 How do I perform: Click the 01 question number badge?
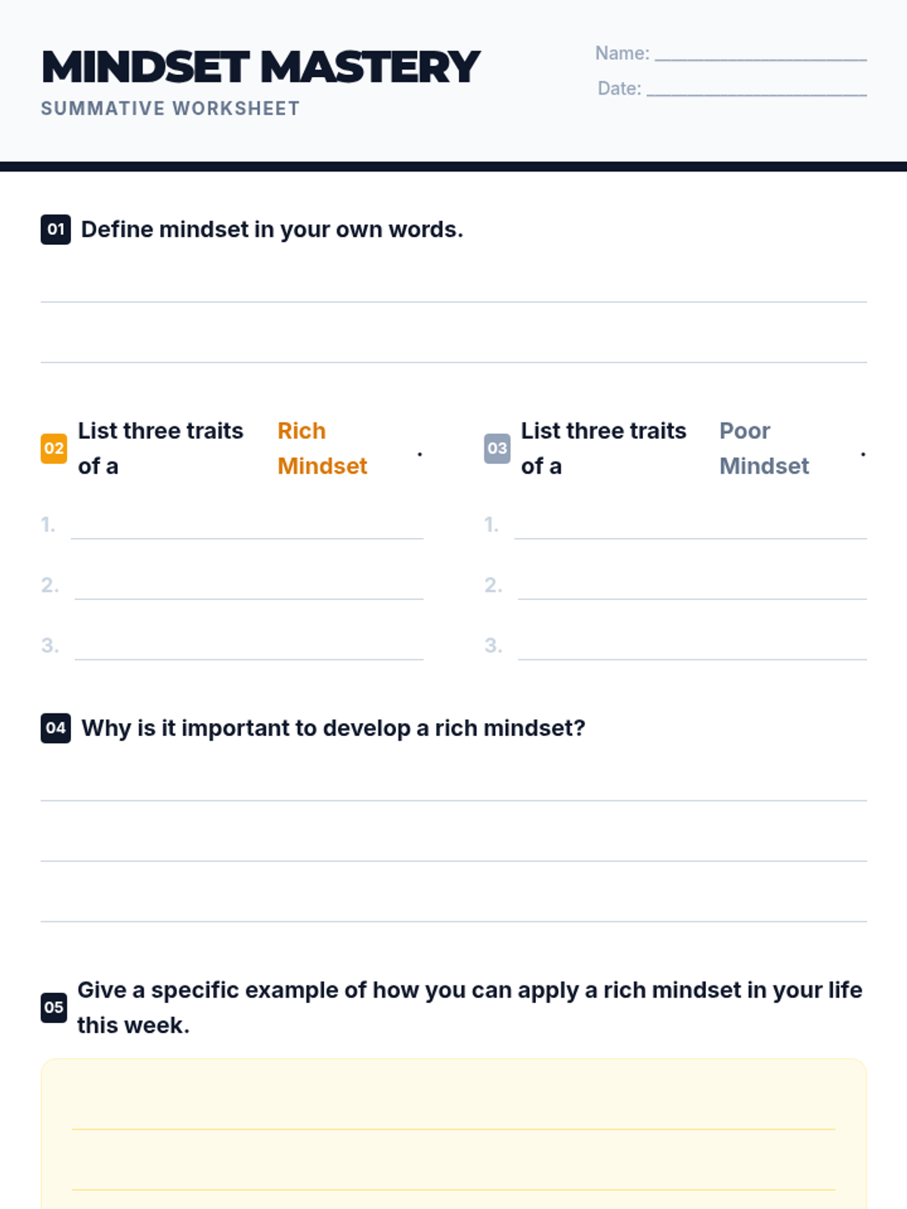[x=55, y=229]
